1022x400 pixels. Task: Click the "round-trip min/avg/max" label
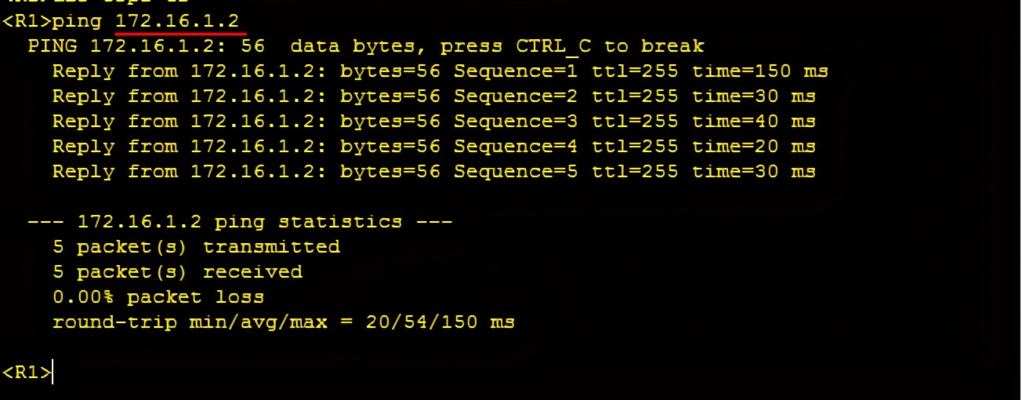[190, 322]
